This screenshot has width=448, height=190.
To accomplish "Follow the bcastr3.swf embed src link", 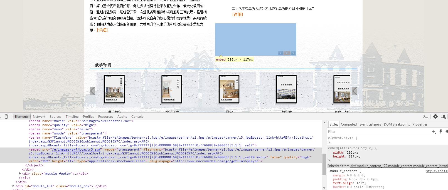I will pyautogui.click(x=76, y=149).
